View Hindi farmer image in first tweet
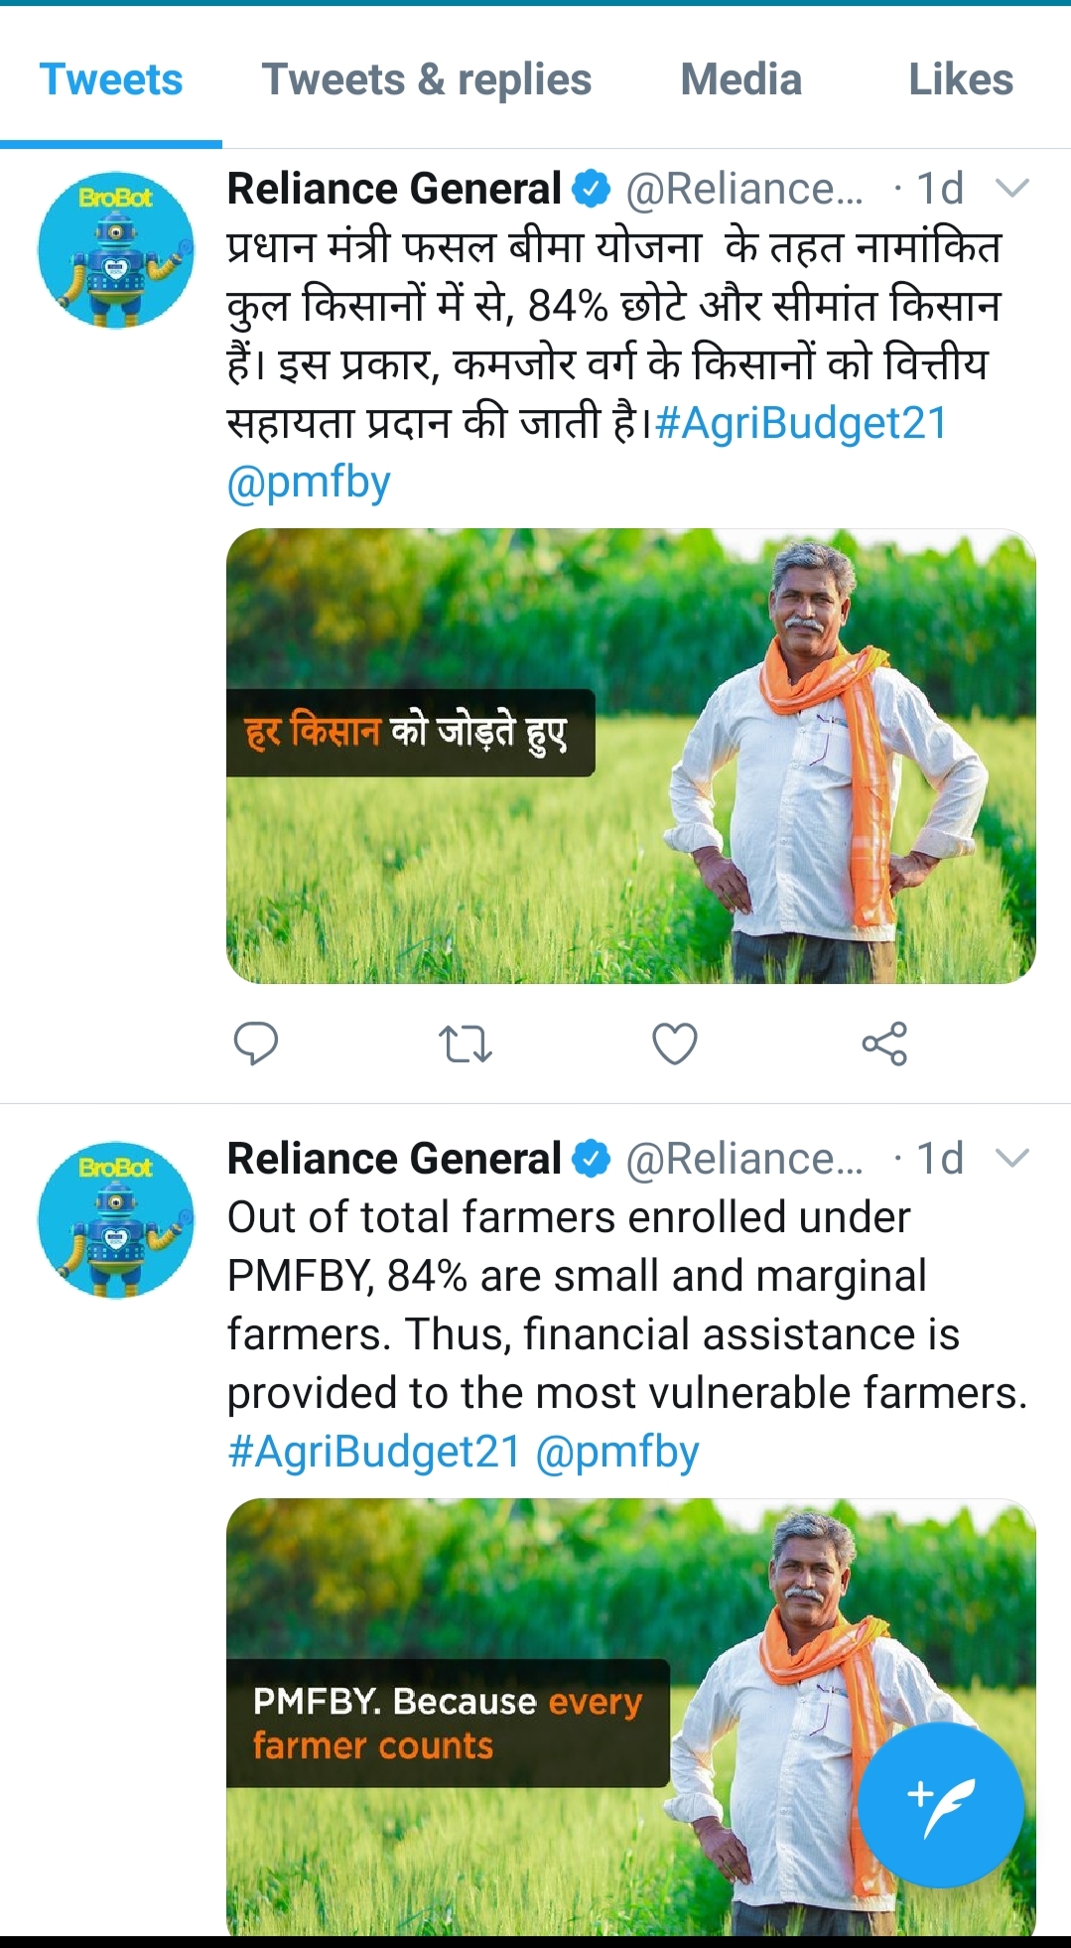 631,757
